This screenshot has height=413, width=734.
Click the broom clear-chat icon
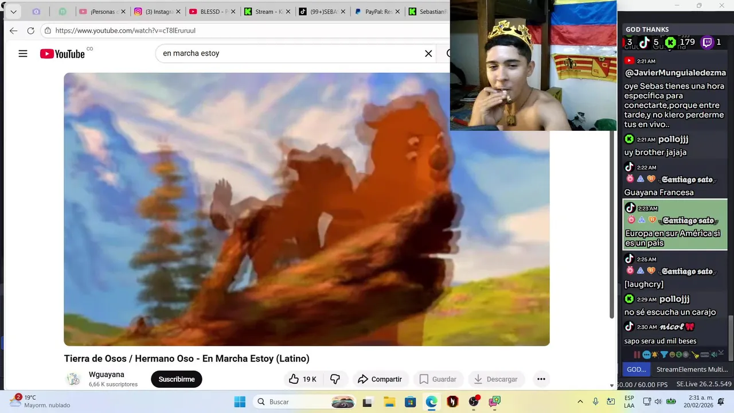pos(696,354)
